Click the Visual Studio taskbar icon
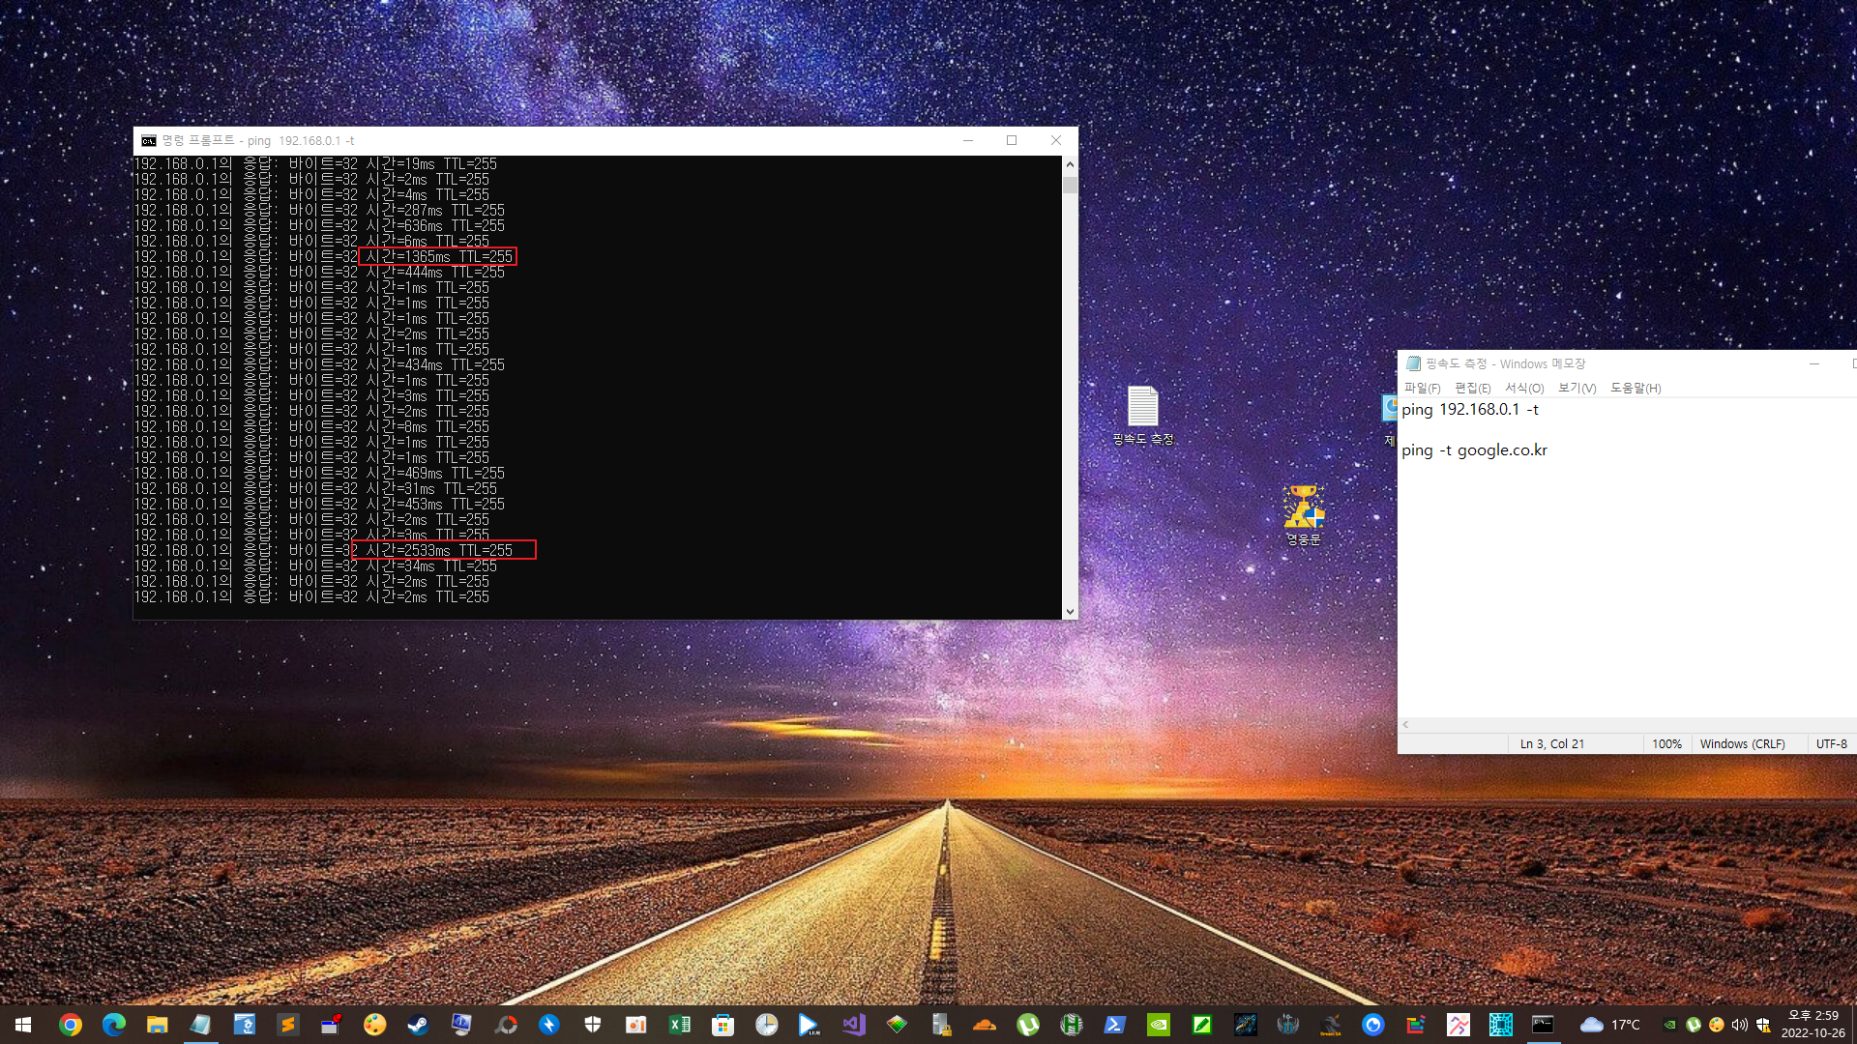The height and width of the screenshot is (1044, 1857). tap(853, 1025)
